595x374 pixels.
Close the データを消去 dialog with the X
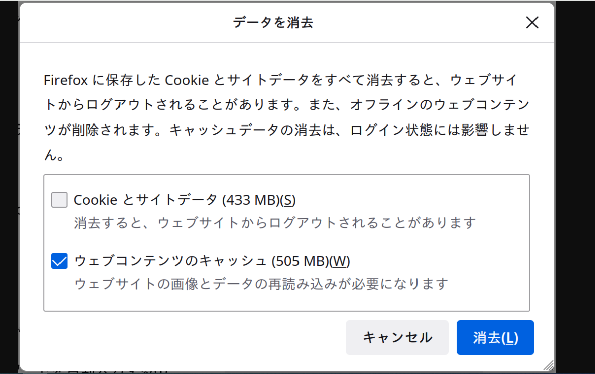tap(532, 23)
